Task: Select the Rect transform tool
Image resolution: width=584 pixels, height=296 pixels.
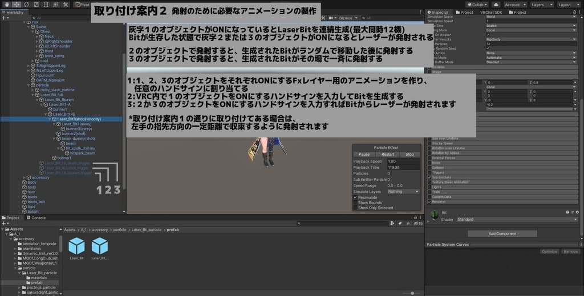Action: pos(47,4)
